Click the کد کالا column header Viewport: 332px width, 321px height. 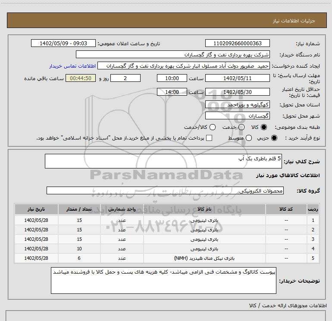[286, 209]
